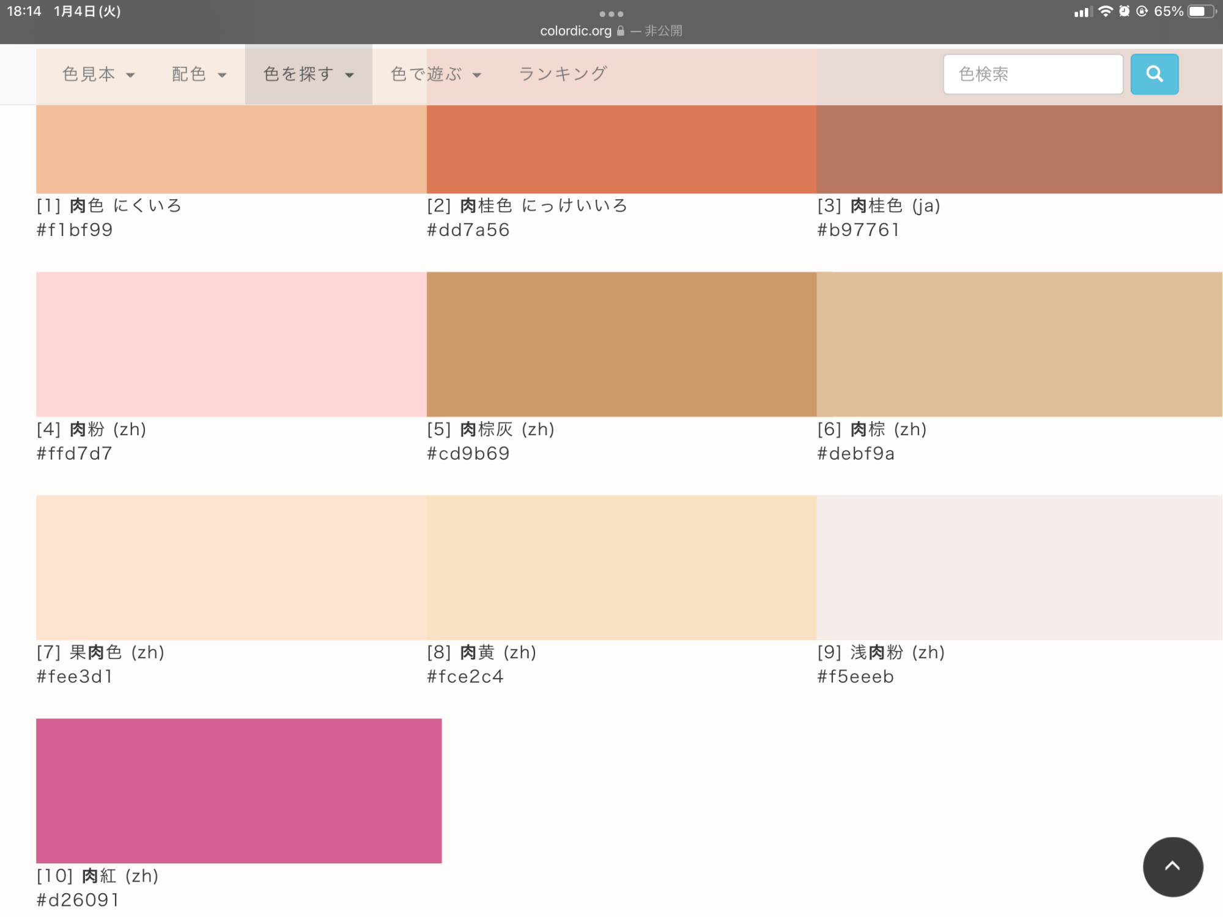This screenshot has width=1223, height=917.
Task: Go to the ランキング page
Action: pos(563,75)
